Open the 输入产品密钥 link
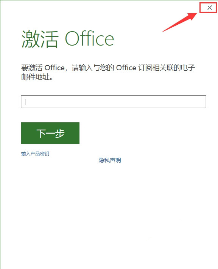218x269 pixels. tap(35, 153)
